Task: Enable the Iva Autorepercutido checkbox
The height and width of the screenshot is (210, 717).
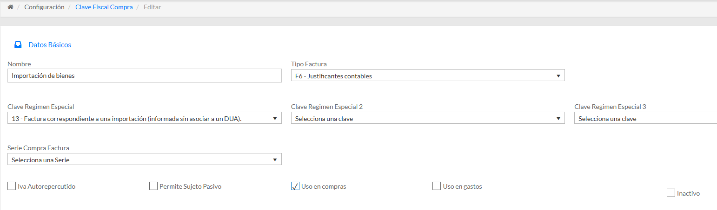Action: click(12, 186)
